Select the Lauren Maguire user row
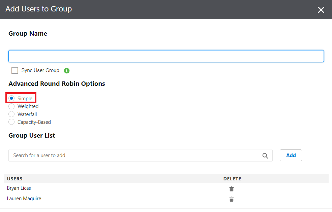This screenshot has height=212, width=332. pyautogui.click(x=166, y=199)
